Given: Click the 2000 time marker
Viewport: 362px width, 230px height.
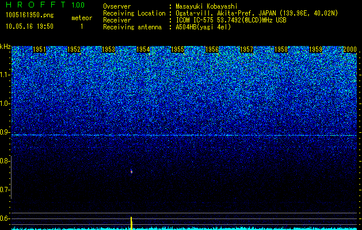Looking at the screenshot, I should [350, 49].
